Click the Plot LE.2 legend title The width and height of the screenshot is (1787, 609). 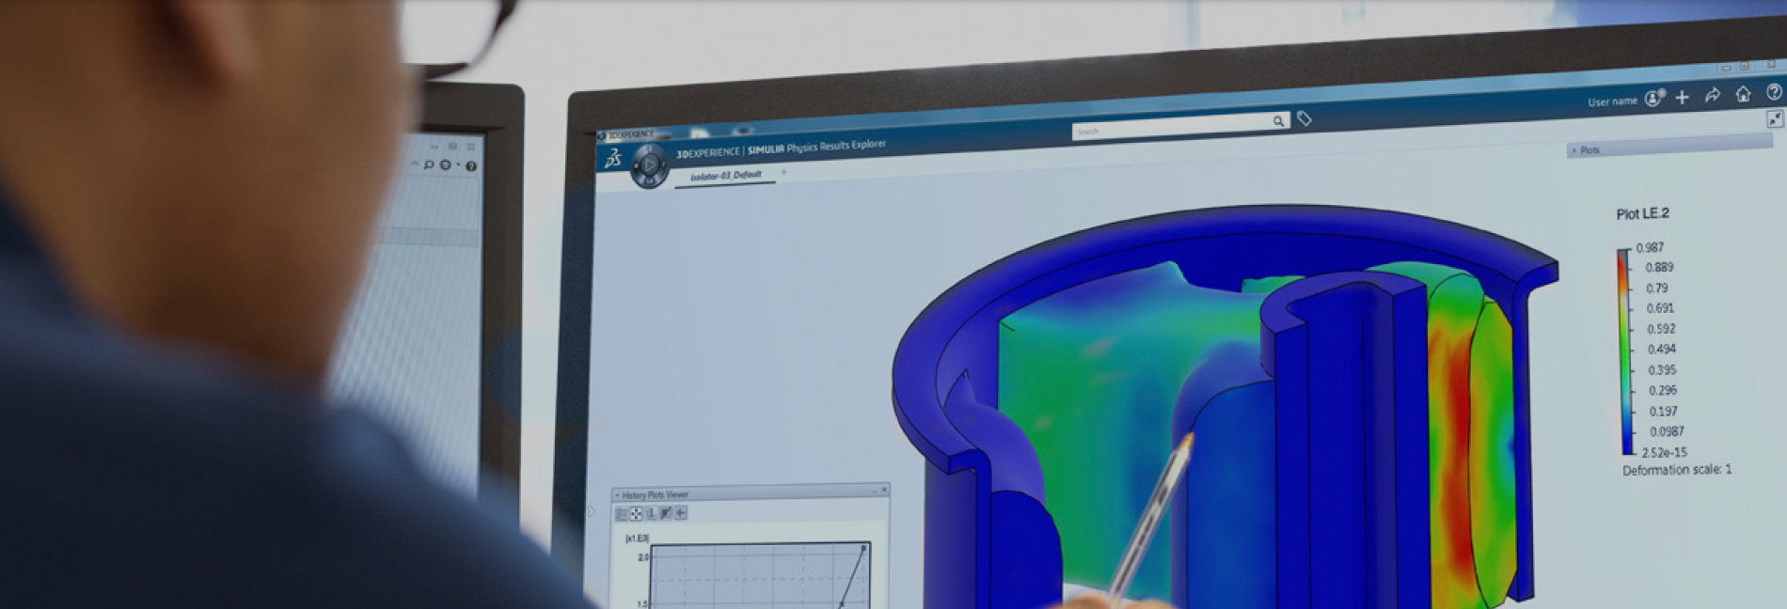1642,214
